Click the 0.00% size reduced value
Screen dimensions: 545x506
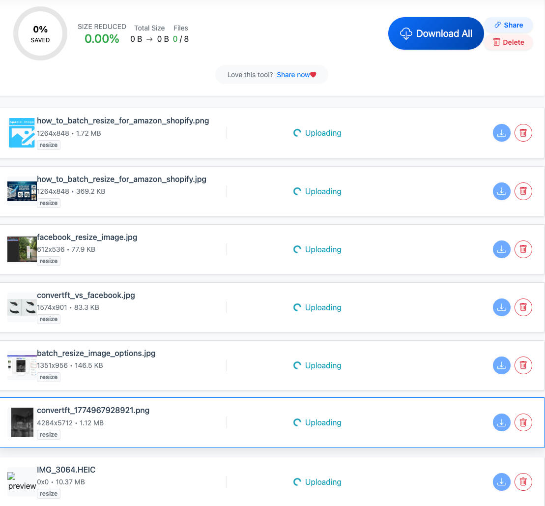click(x=102, y=39)
